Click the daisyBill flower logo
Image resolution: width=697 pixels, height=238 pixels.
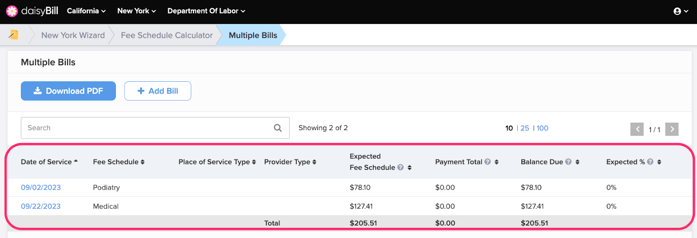(12, 11)
